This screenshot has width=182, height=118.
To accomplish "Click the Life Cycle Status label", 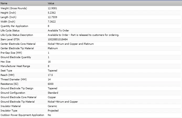I will coord(10,30).
